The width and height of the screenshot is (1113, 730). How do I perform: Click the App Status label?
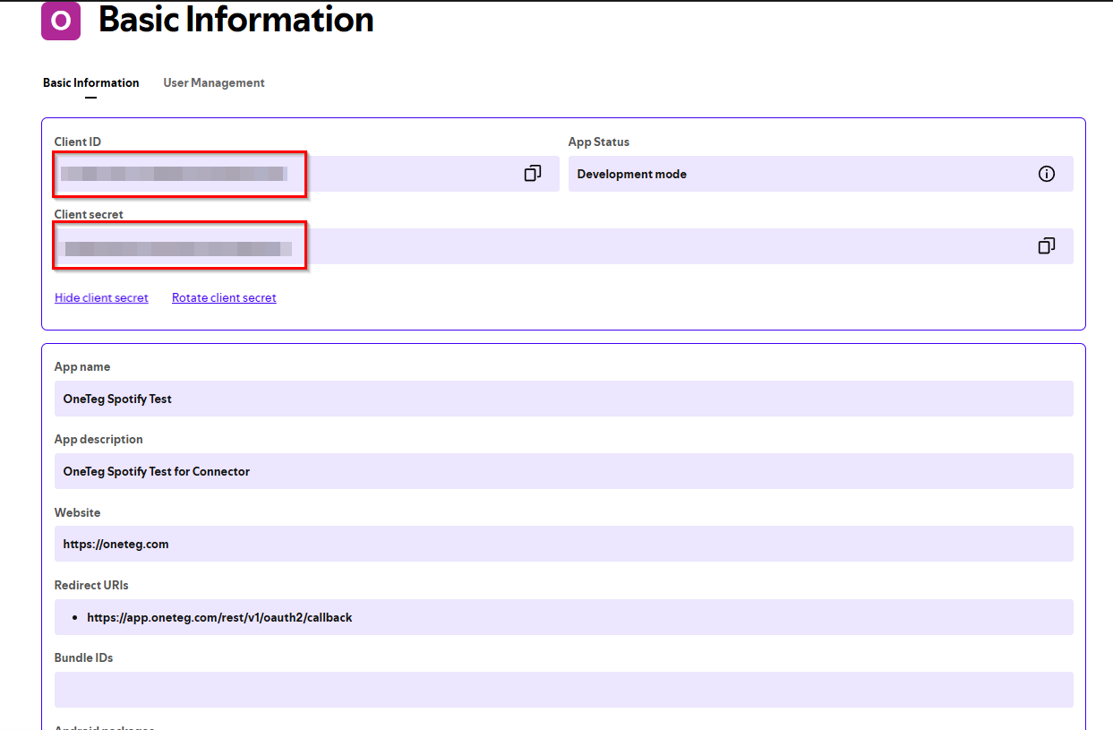point(599,142)
